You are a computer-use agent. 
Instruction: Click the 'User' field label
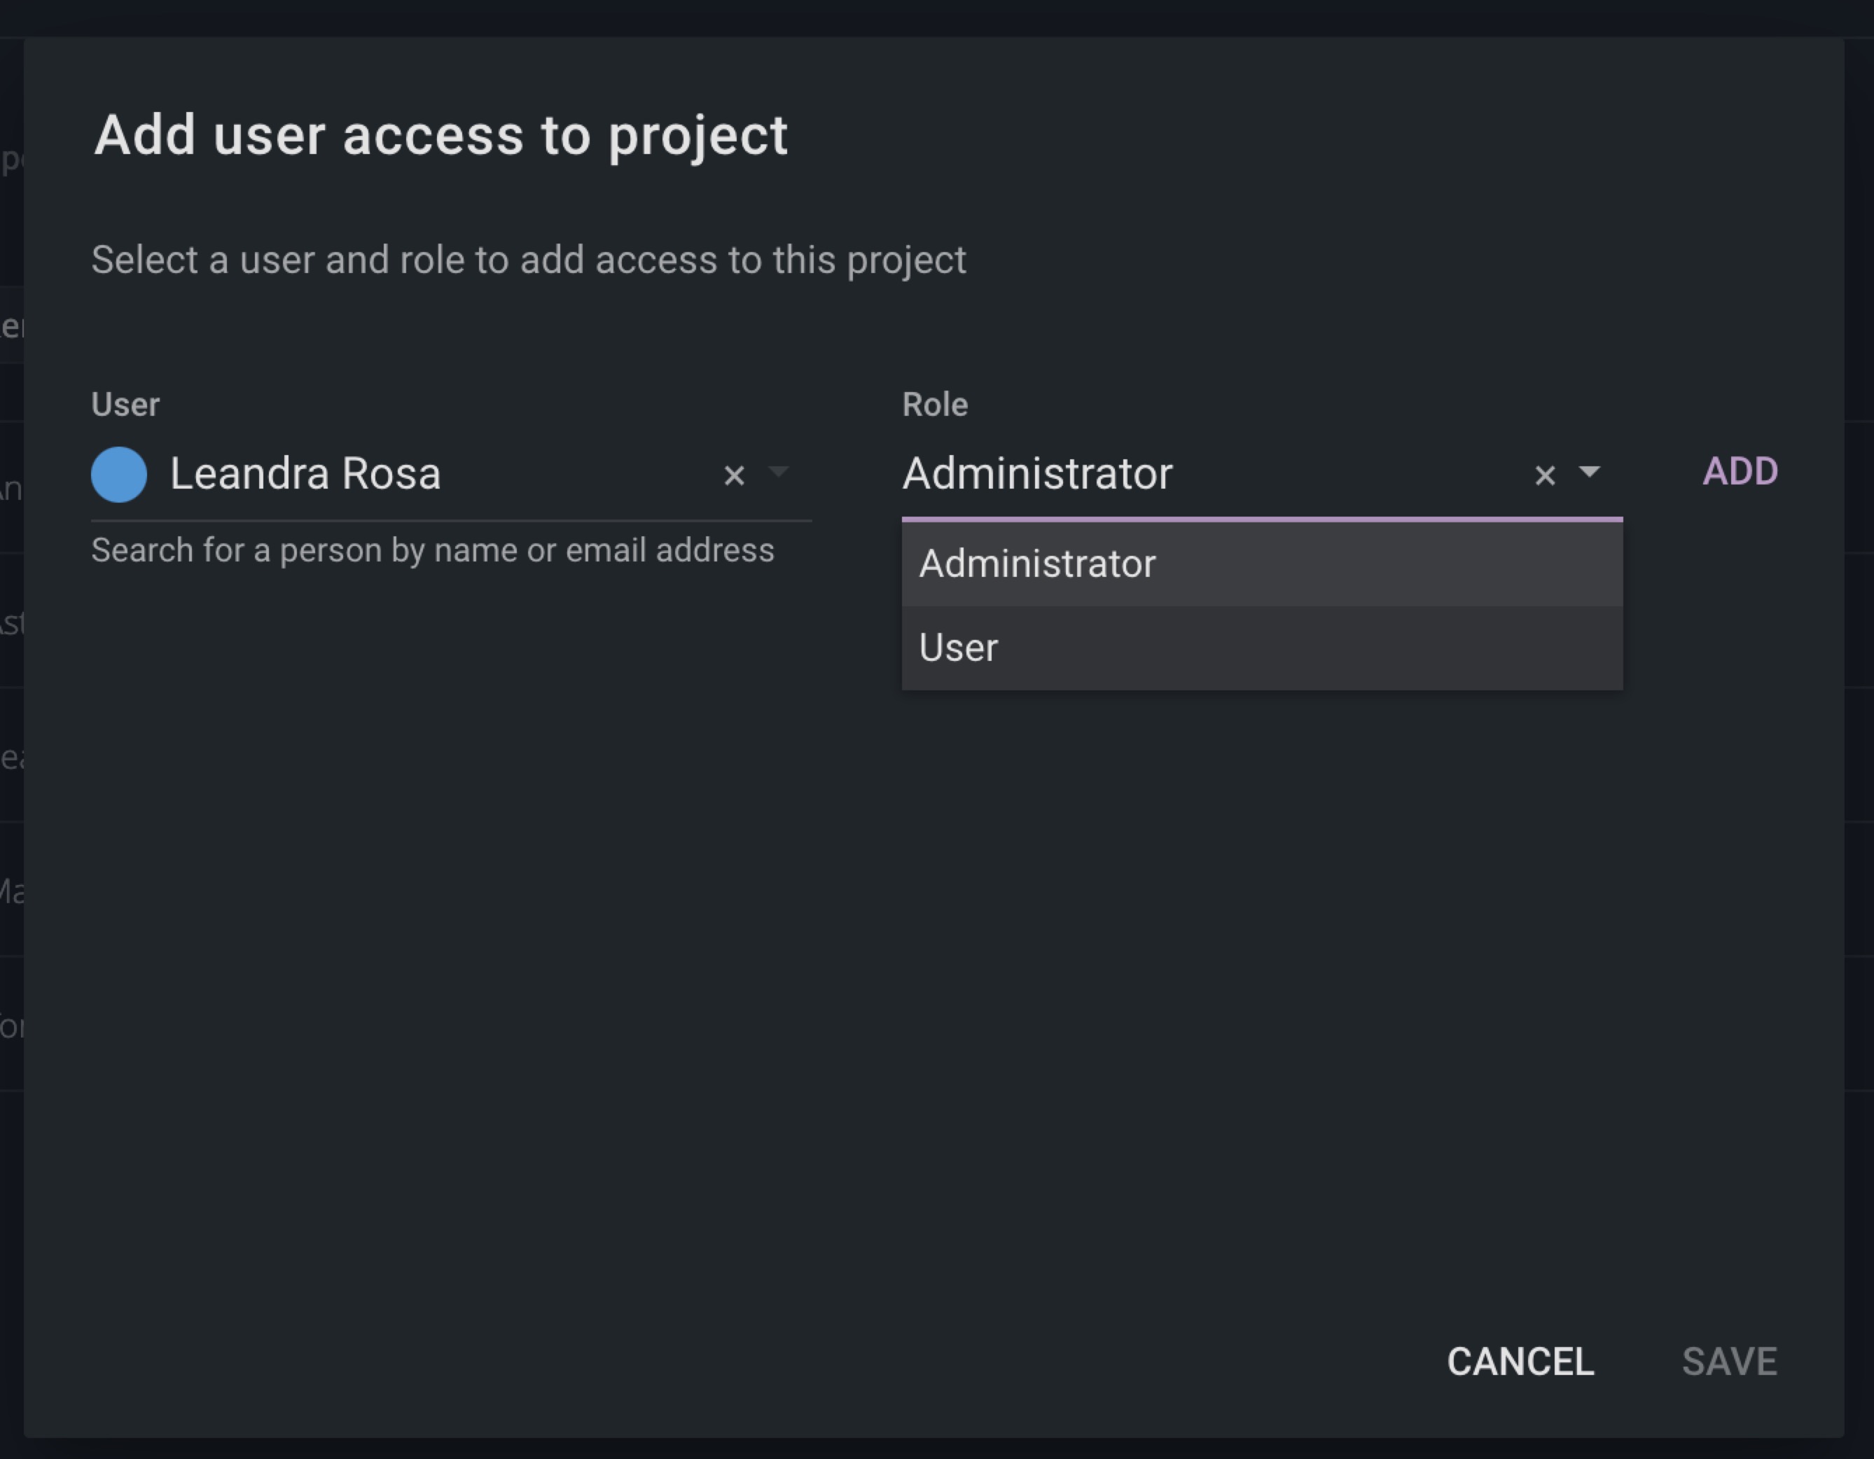[x=125, y=404]
